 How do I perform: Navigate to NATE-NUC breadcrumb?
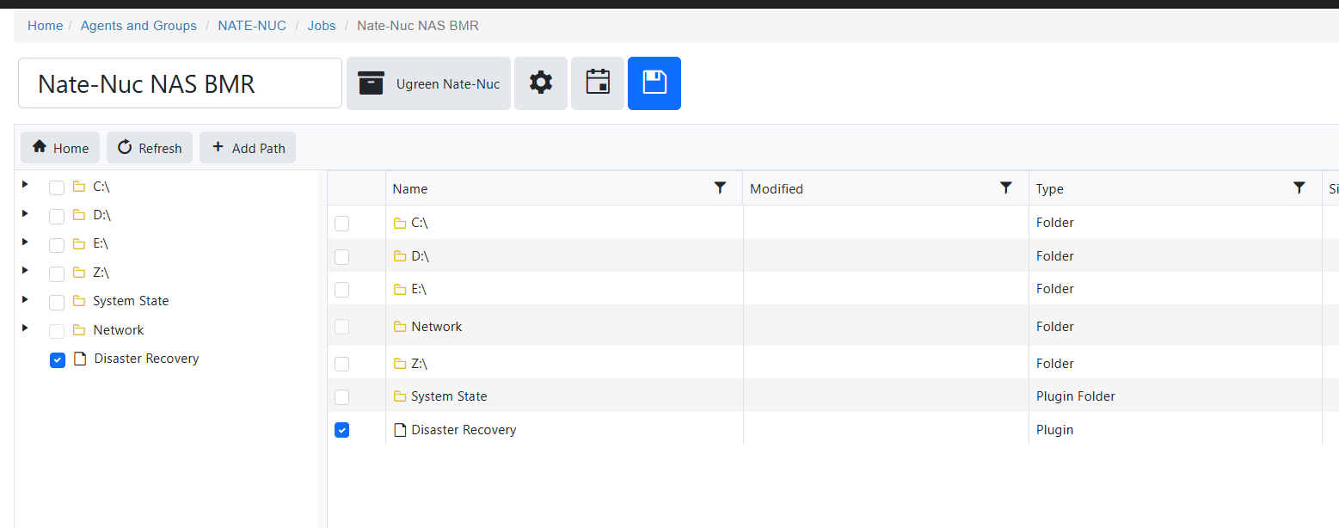252,26
